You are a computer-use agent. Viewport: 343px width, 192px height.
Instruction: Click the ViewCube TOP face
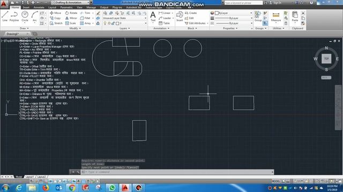pos(326,59)
